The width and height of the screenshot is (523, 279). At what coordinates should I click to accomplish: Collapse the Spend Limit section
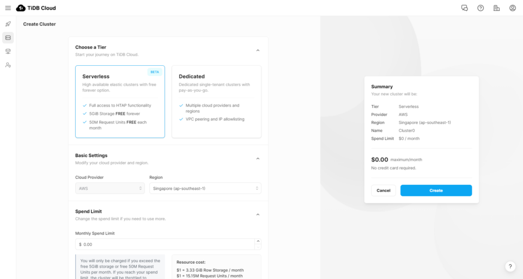258,214
